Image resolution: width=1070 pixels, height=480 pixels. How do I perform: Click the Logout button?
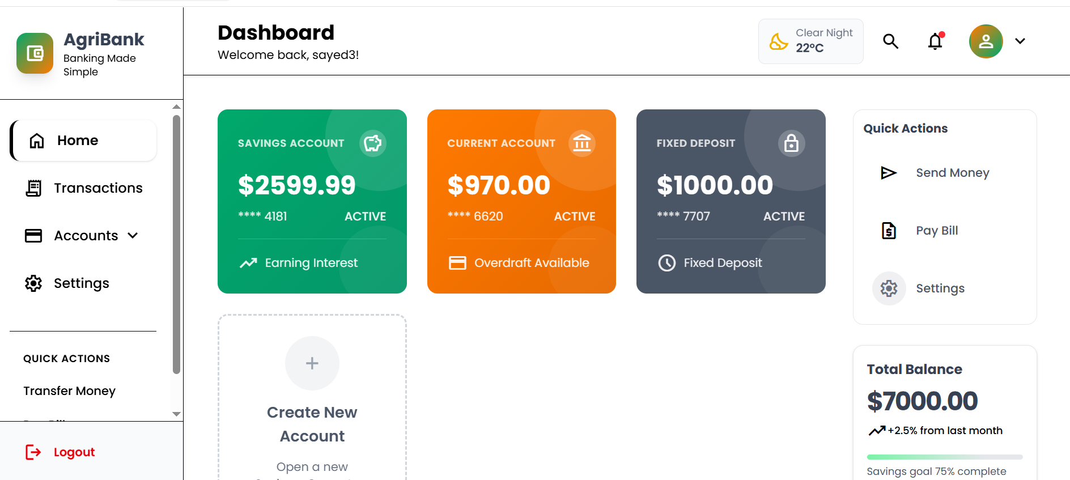point(59,452)
